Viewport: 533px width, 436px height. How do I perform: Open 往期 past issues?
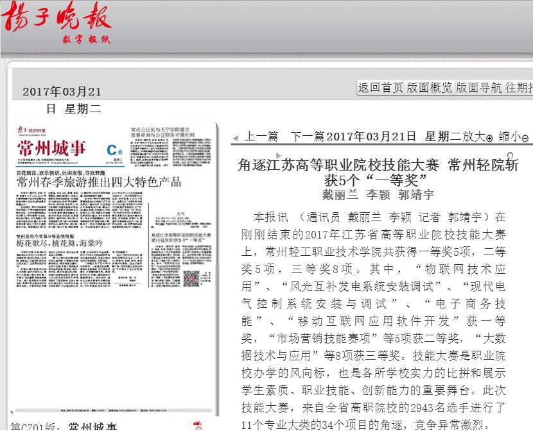tap(519, 88)
